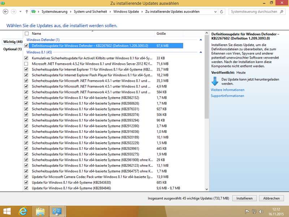
Task: Click the Abbrechen button
Action: point(271,198)
